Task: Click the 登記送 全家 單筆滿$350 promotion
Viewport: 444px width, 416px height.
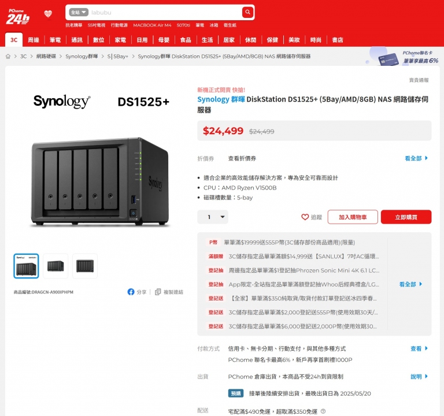Action: 293,298
